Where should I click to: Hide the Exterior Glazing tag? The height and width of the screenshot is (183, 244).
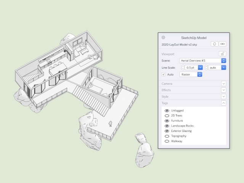[x=167, y=131]
